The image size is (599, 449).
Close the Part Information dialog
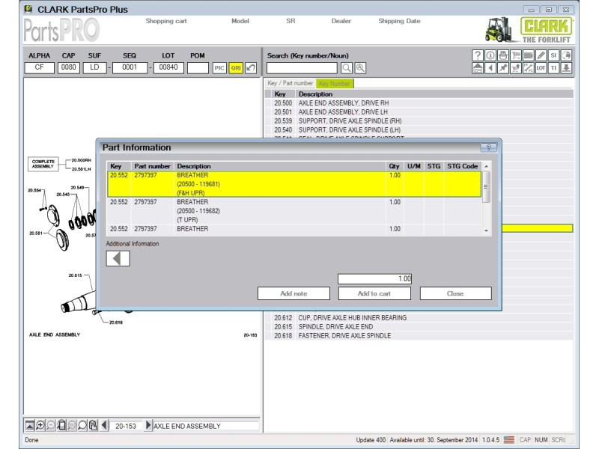455,293
